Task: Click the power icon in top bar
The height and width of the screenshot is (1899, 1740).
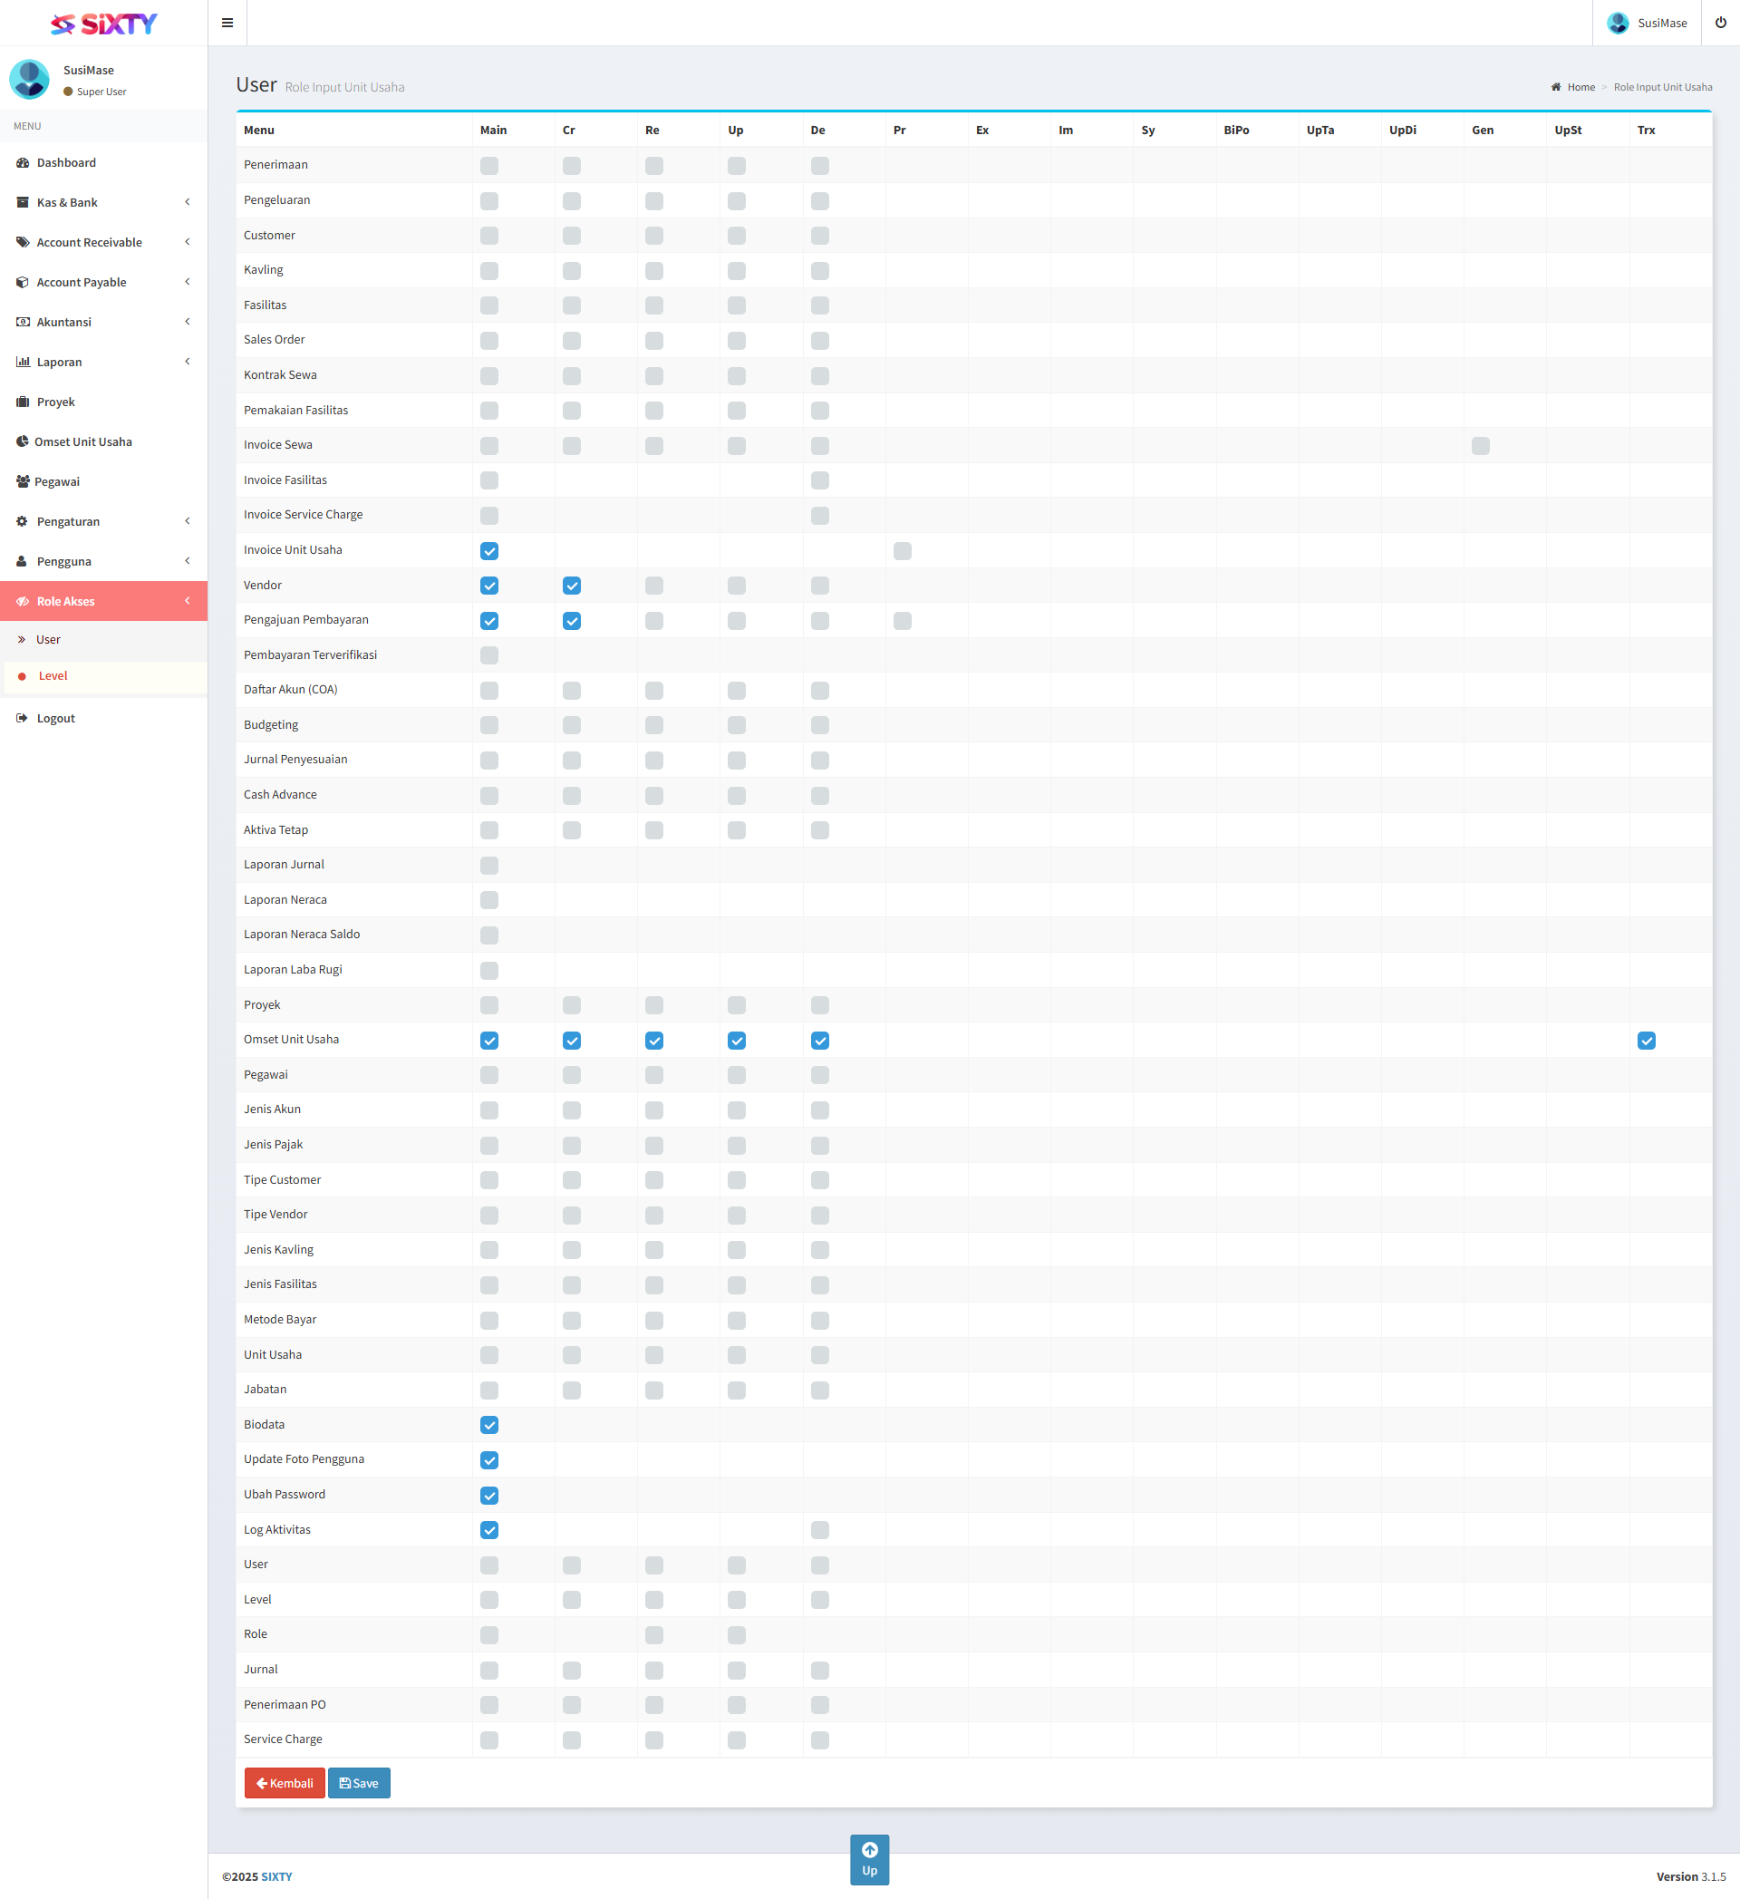Action: coord(1720,23)
